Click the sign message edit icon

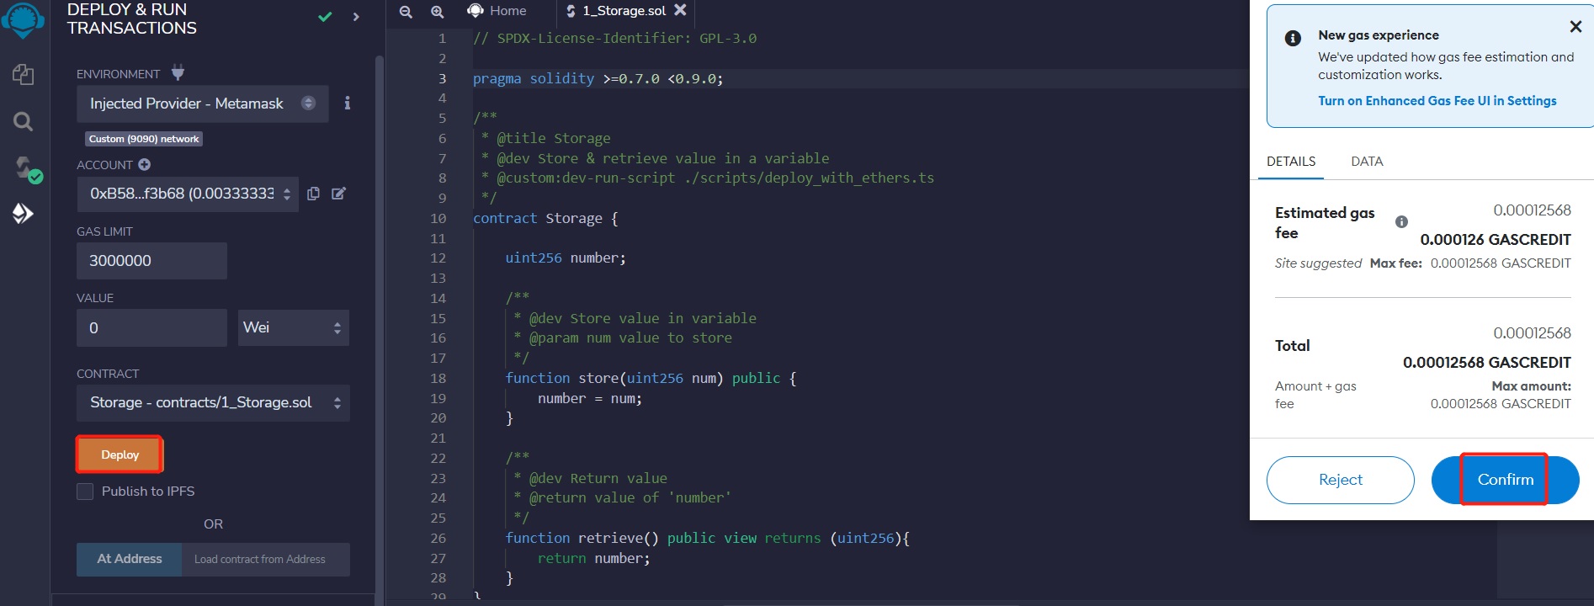(338, 194)
